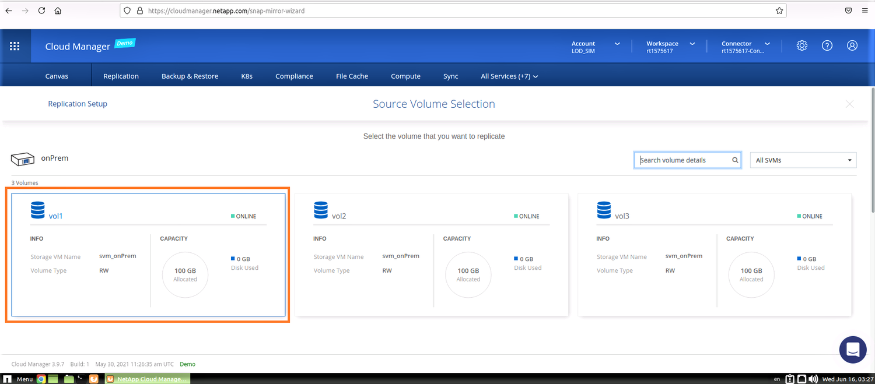Click the taskbar clock date

pos(846,379)
